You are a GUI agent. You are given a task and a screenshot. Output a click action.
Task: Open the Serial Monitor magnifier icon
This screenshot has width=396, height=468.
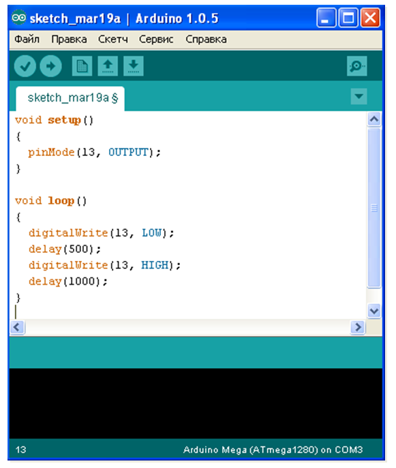(x=357, y=66)
